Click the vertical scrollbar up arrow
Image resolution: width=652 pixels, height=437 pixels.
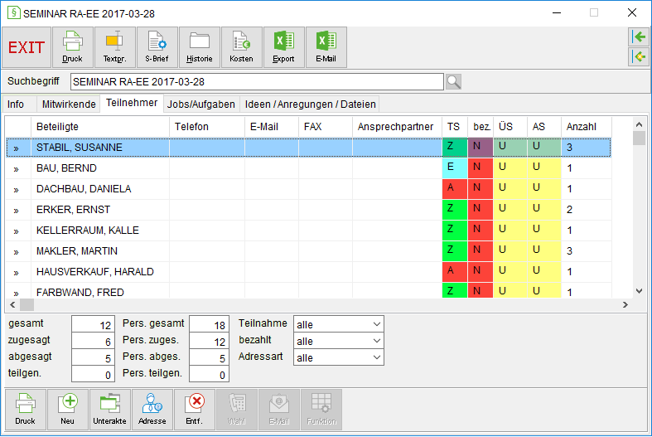(x=639, y=124)
